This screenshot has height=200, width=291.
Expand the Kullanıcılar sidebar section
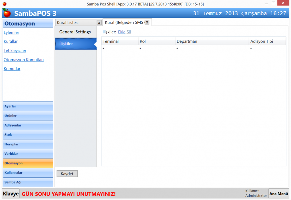pyautogui.click(x=28, y=173)
